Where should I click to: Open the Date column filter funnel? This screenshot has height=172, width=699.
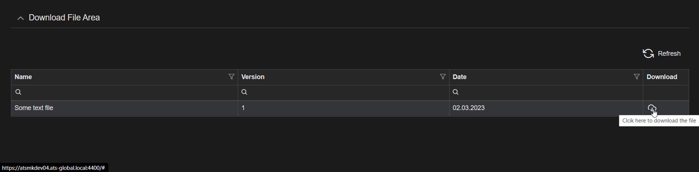pos(636,77)
